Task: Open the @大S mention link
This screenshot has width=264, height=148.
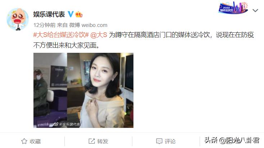Action: click(99, 35)
